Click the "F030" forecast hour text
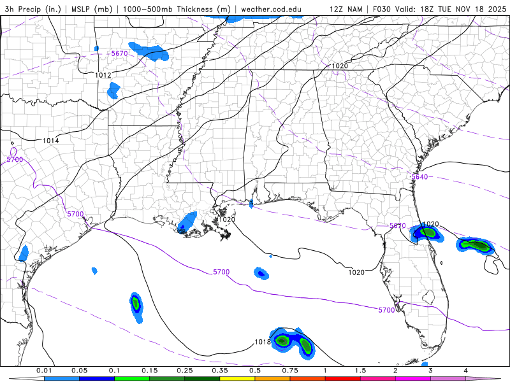The width and height of the screenshot is (510, 382). pos(381,9)
